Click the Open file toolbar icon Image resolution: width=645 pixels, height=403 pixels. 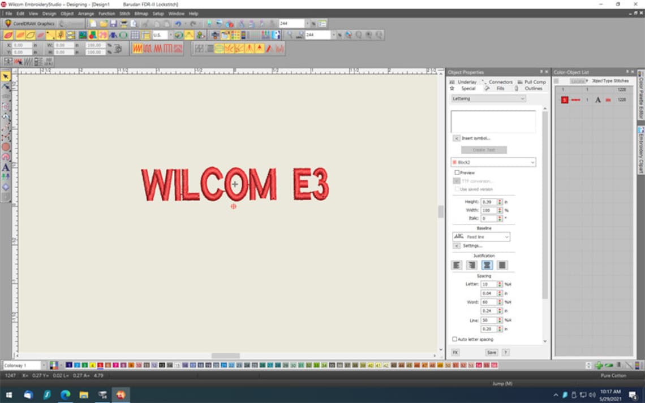(104, 23)
